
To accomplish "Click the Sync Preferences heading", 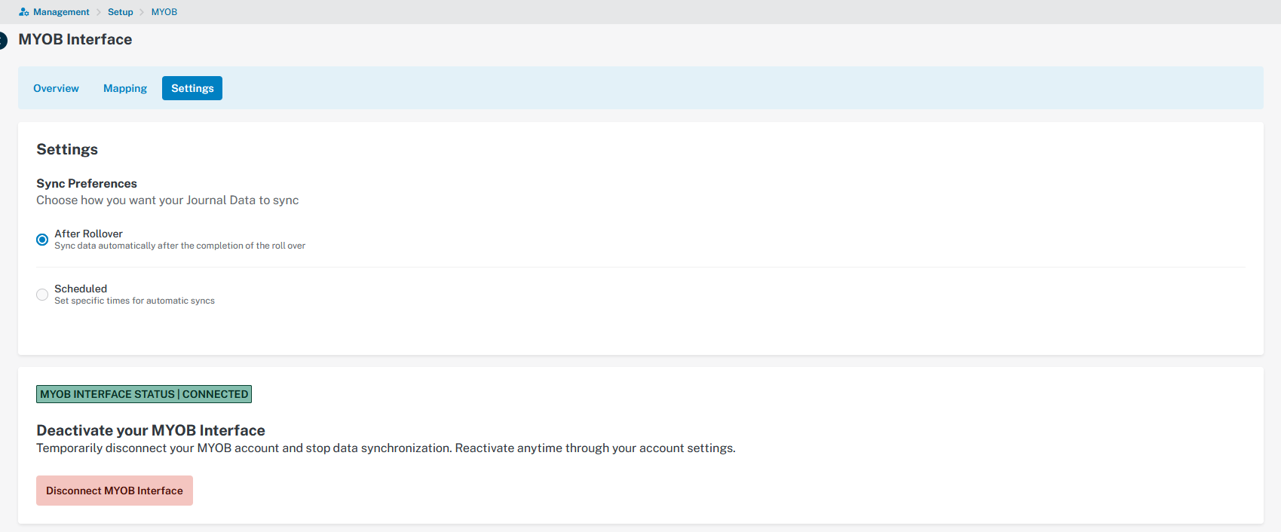I will tap(87, 183).
